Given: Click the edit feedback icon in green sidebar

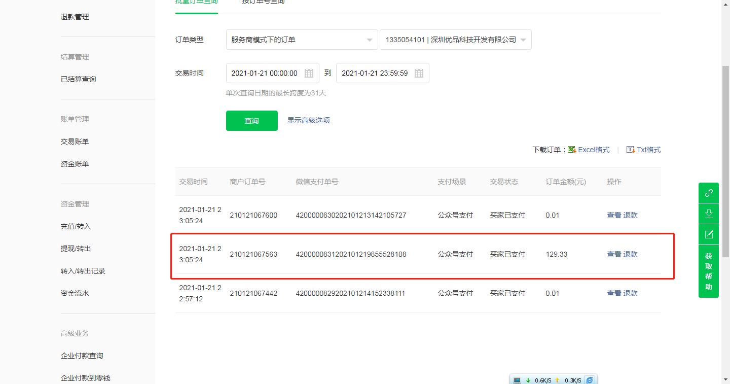Looking at the screenshot, I should point(709,234).
